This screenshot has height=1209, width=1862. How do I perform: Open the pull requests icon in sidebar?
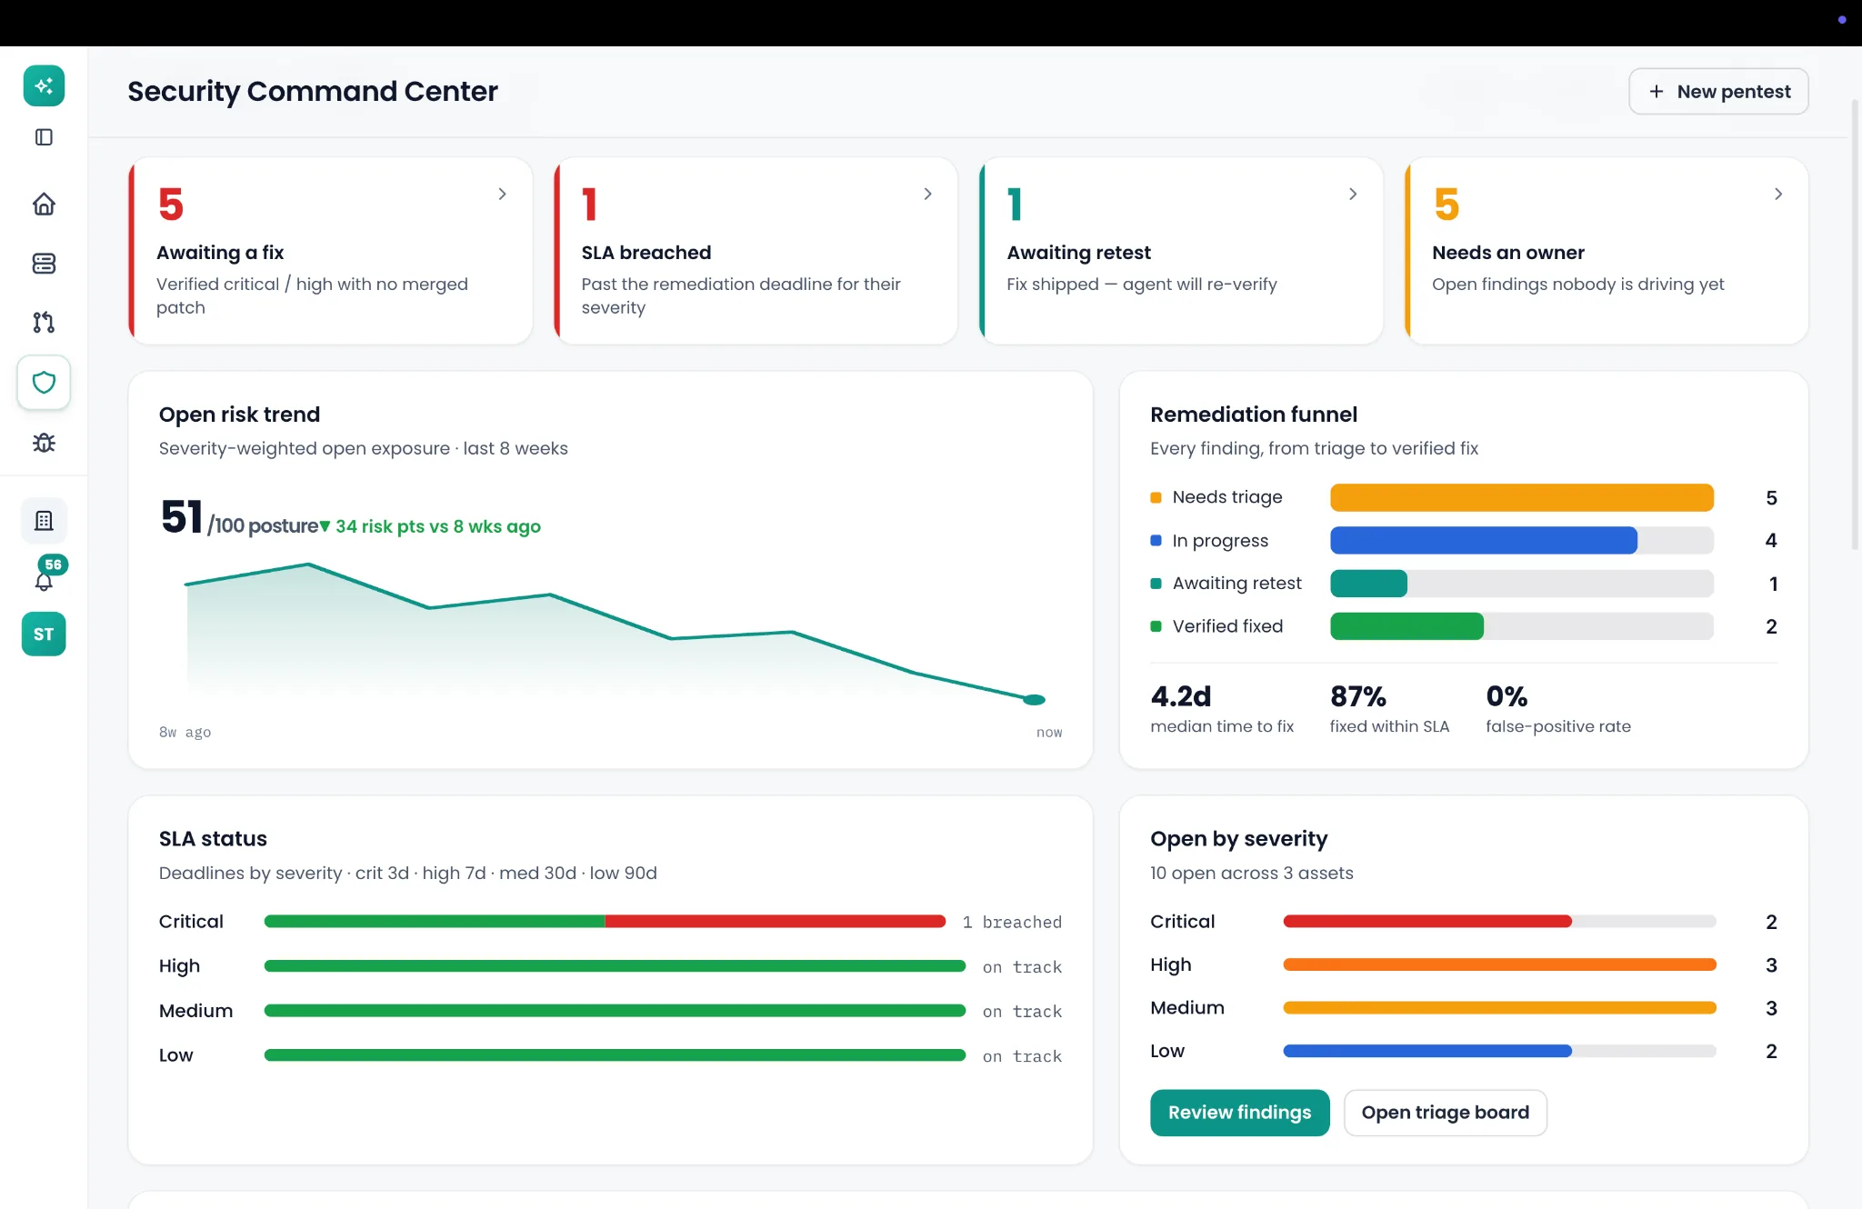tap(44, 322)
